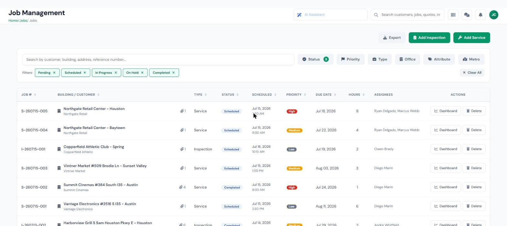This screenshot has height=226, width=507.
Task: Click Completed status badge for S-260715-002
Action: (x=232, y=188)
